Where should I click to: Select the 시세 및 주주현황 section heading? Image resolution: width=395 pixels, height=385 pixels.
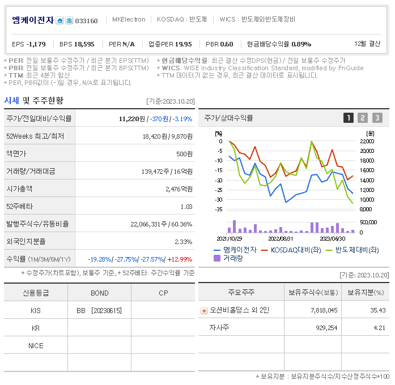click(34, 101)
